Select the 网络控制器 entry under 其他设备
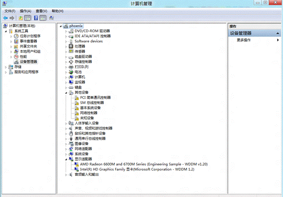The height and width of the screenshot is (197, 283). (89, 113)
